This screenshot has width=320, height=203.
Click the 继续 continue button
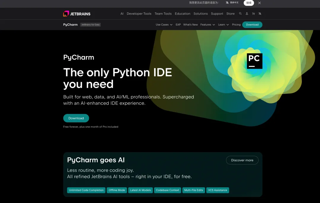(x=249, y=3)
